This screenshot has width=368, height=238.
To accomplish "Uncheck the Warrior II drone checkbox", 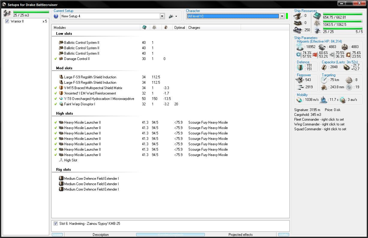I will pyautogui.click(x=7, y=21).
